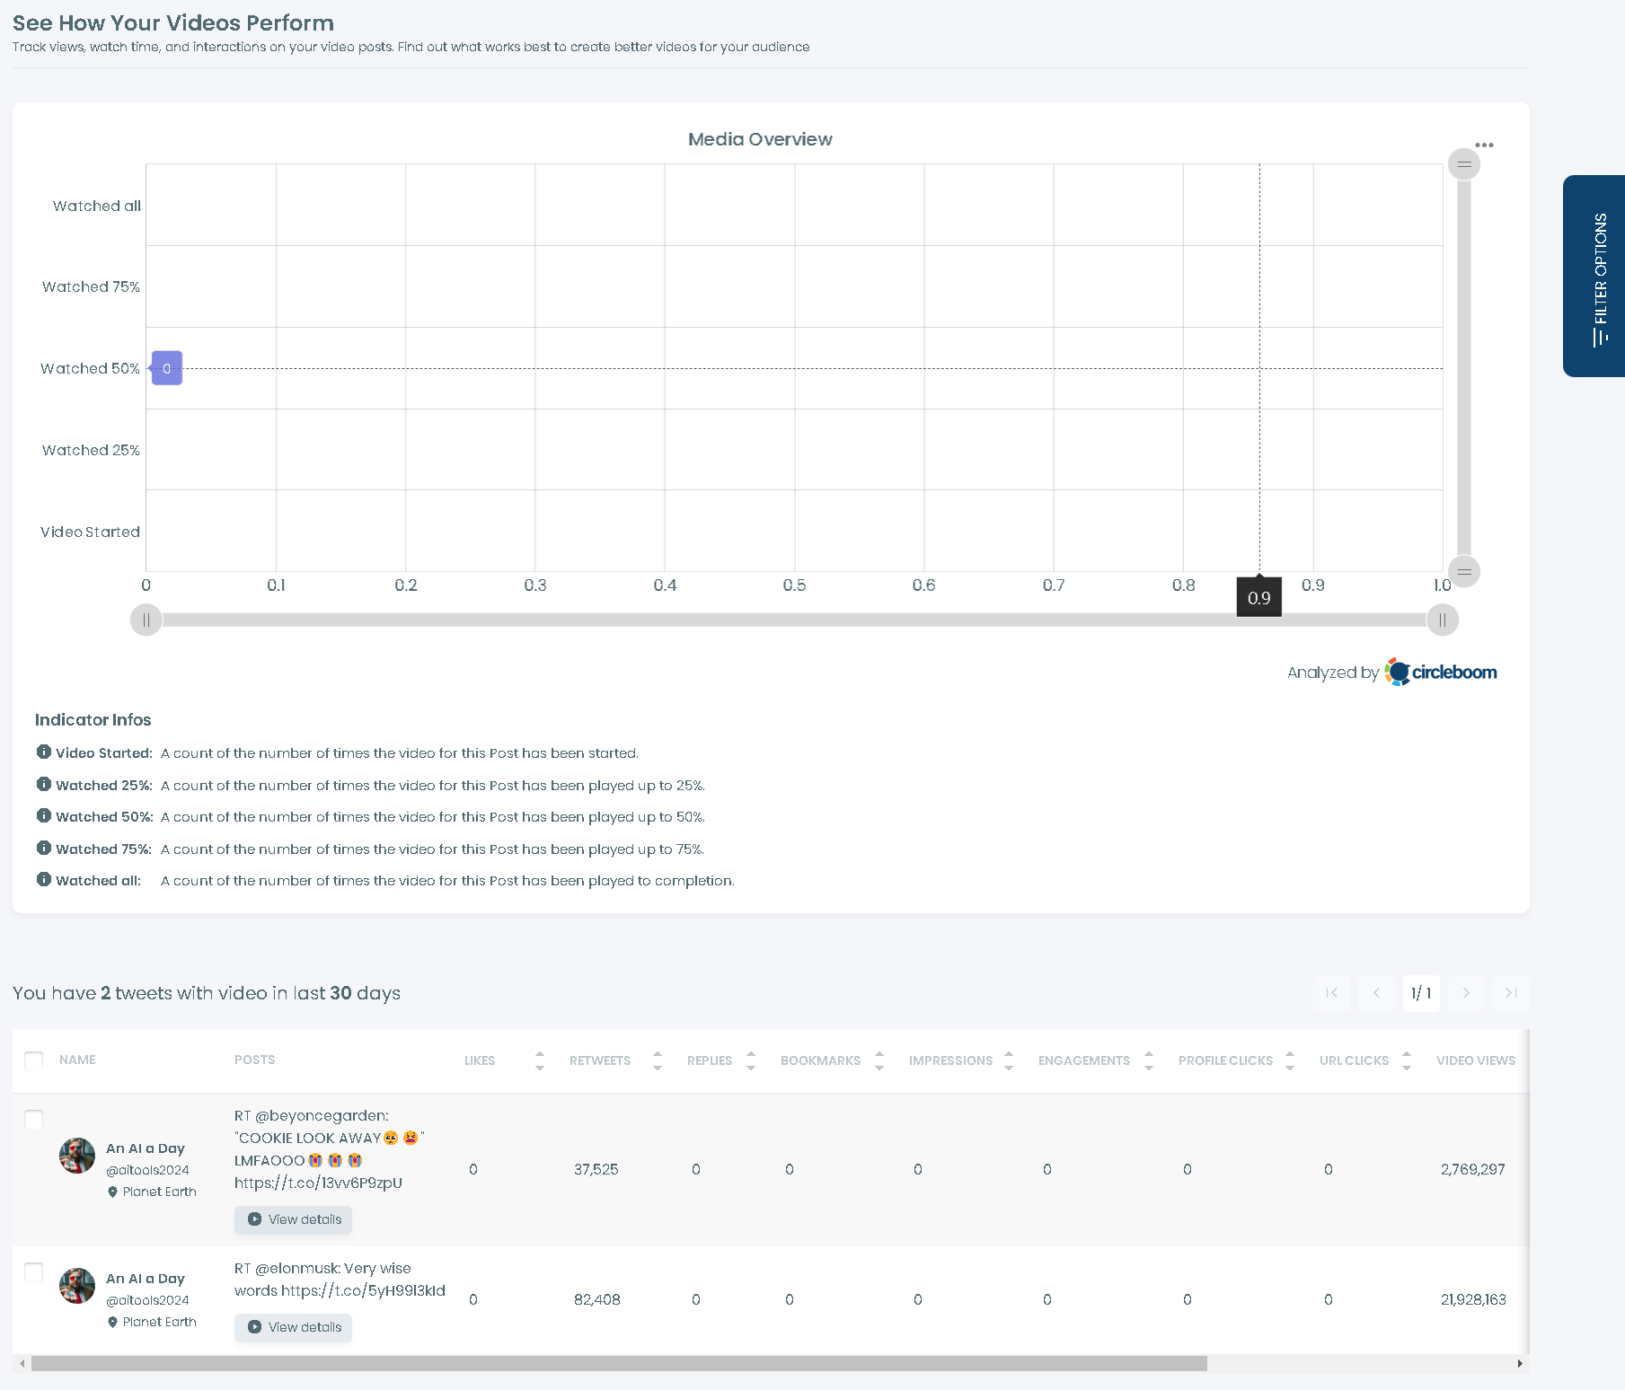Open the https://t.co/5yH99l3kId link
The height and width of the screenshot is (1390, 1625).
click(363, 1290)
